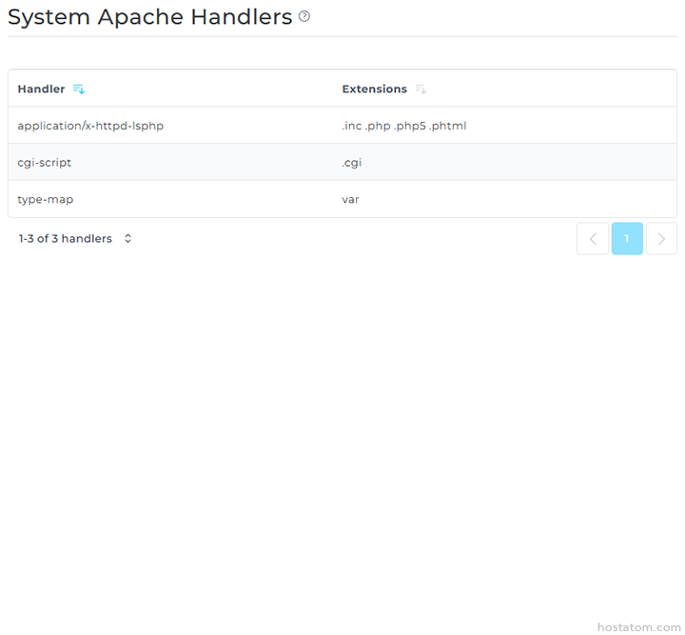
Task: Go to the next page arrow
Action: [x=661, y=239]
